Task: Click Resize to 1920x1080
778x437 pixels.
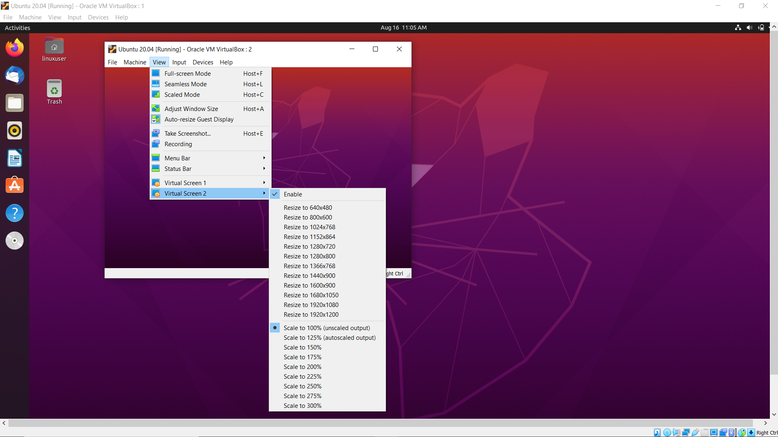Action: [327, 305]
